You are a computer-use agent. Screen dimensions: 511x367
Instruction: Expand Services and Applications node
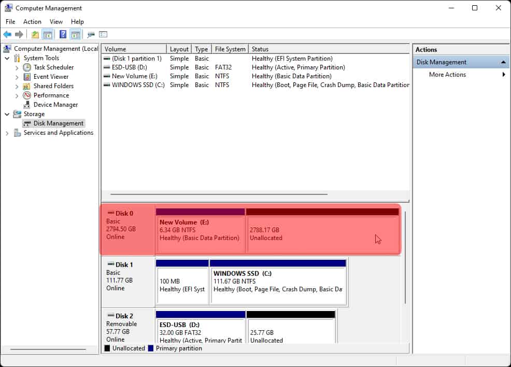pos(7,133)
